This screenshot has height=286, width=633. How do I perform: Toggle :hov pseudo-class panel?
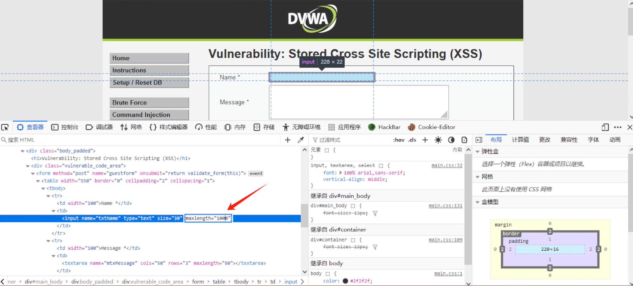click(399, 140)
